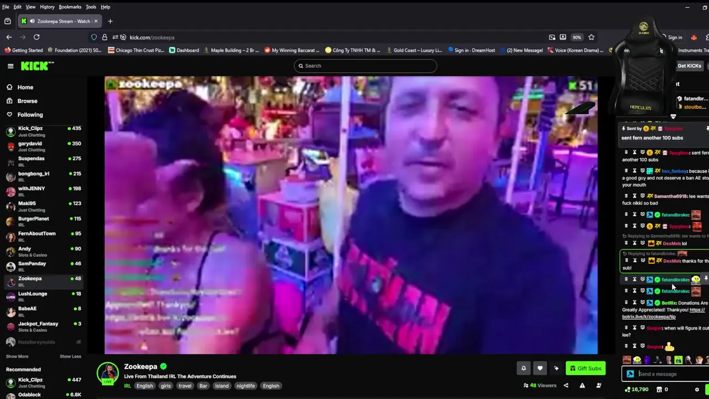Screen dimensions: 709x399
Task: Open Sign in - DreamHost bookmark
Action: [471, 50]
